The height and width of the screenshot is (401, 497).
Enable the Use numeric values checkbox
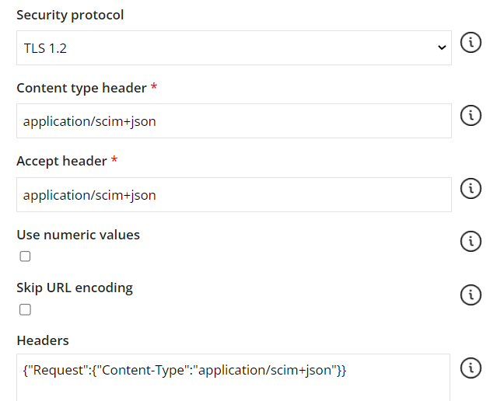click(x=25, y=256)
